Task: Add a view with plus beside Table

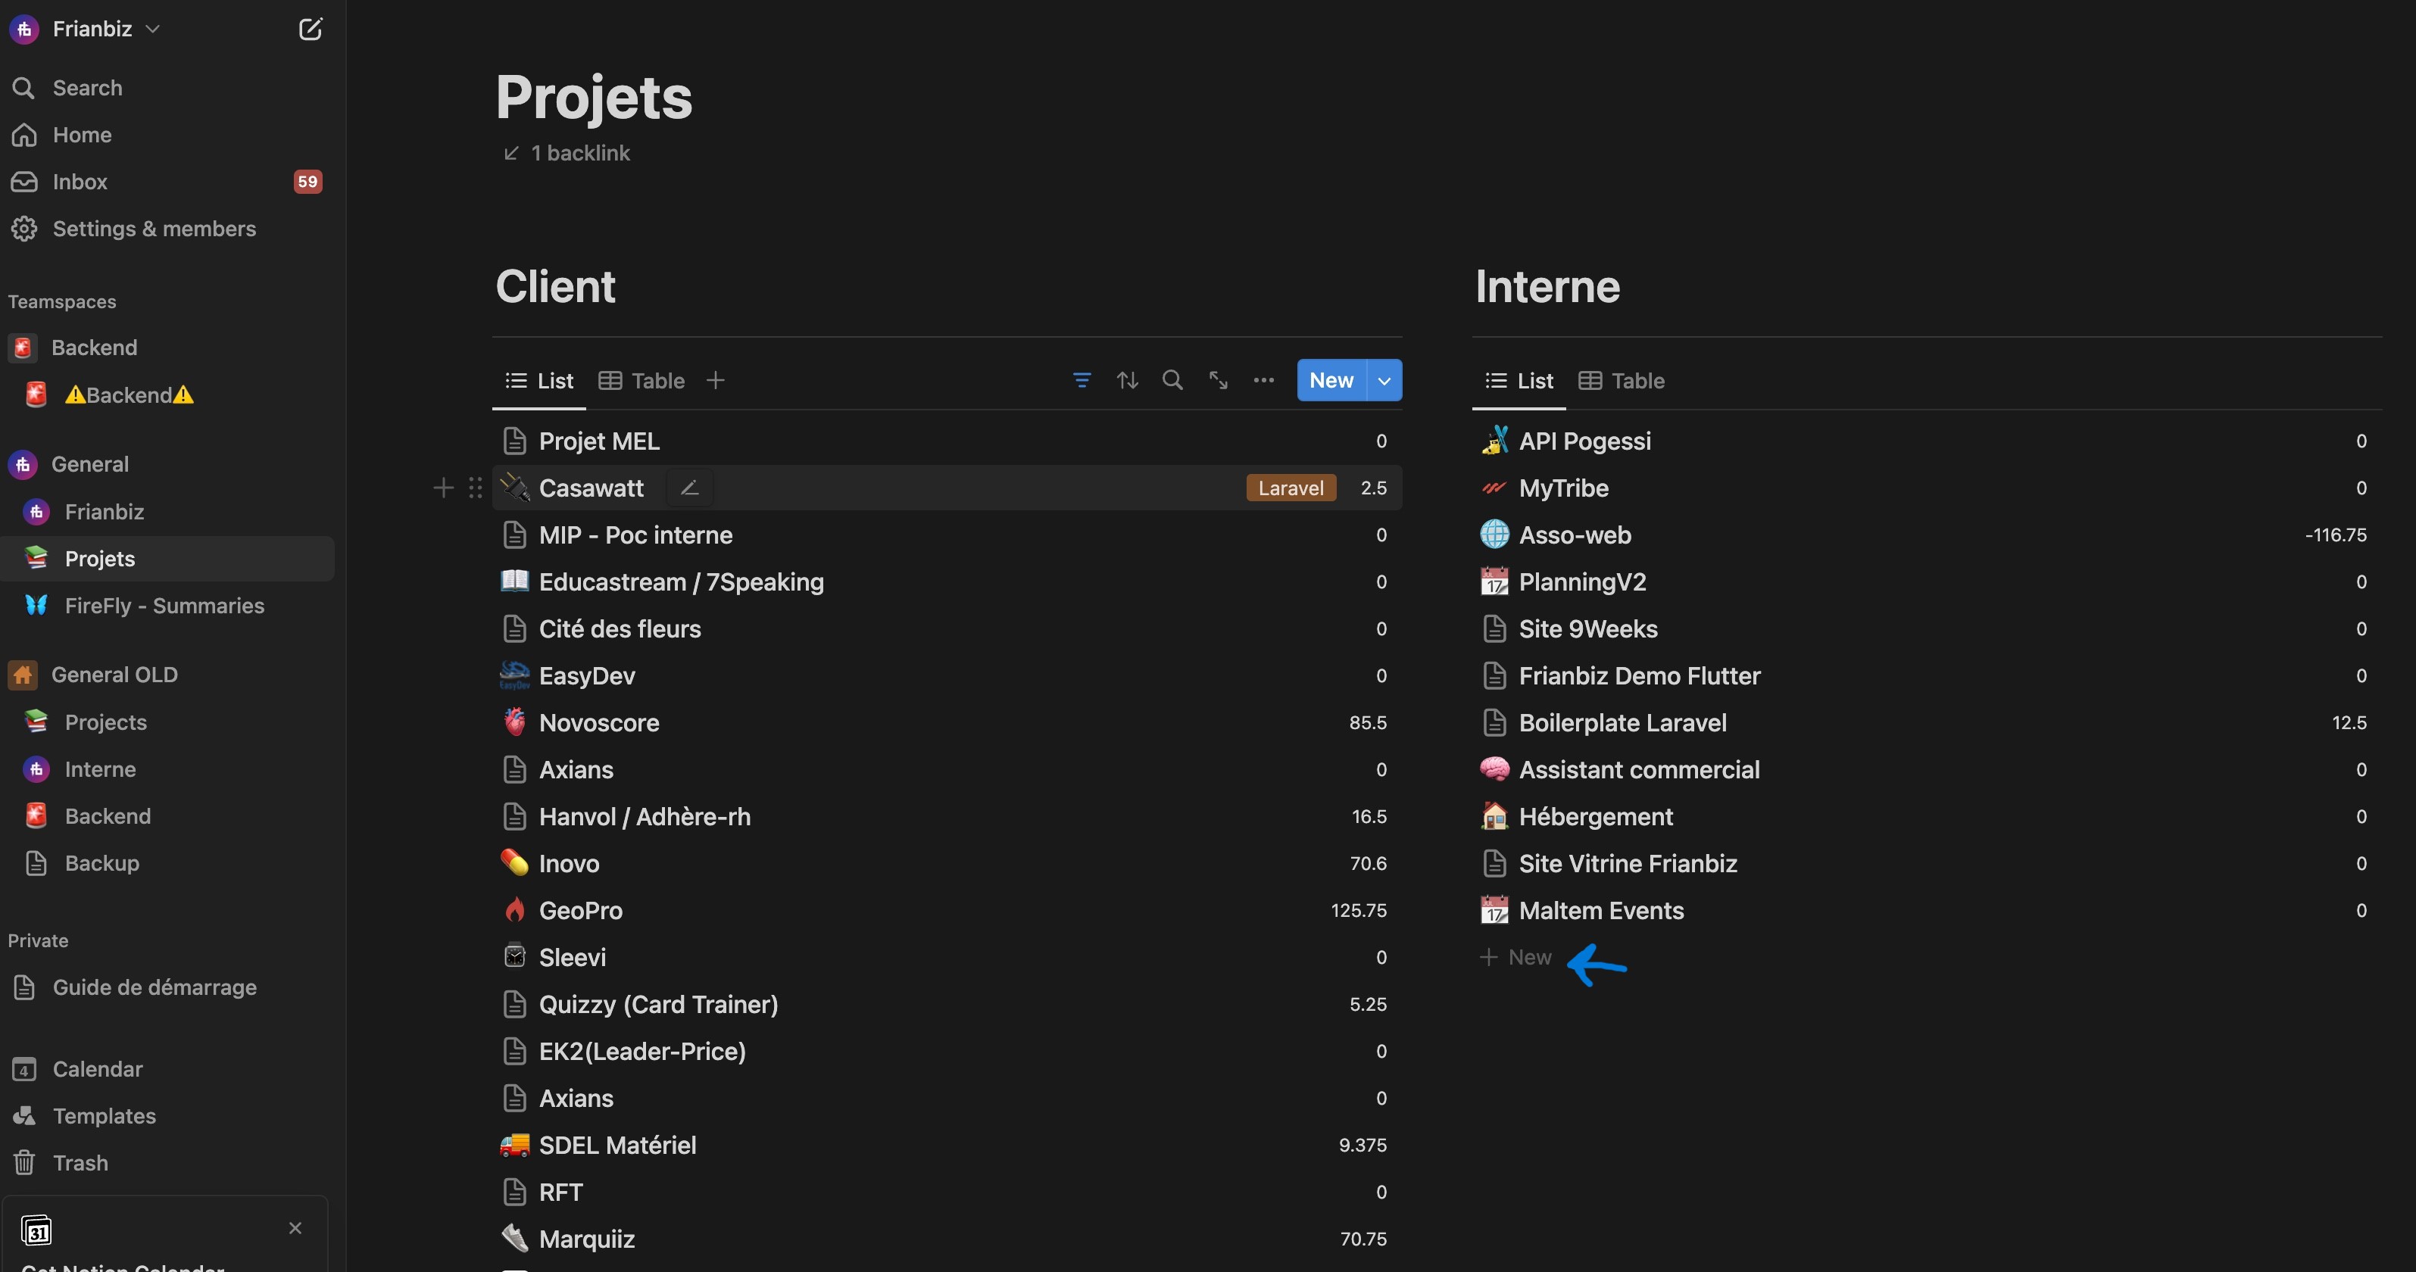Action: click(716, 381)
